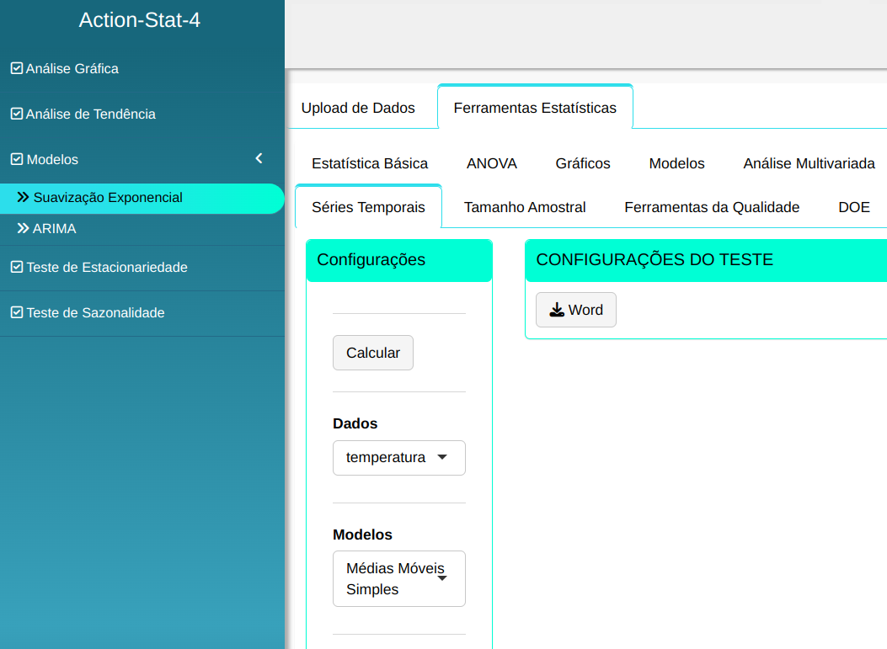Open the DOE tab
887x649 pixels.
pyautogui.click(x=853, y=207)
